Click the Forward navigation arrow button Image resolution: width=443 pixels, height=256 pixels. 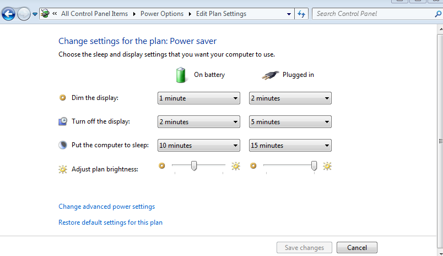click(24, 14)
